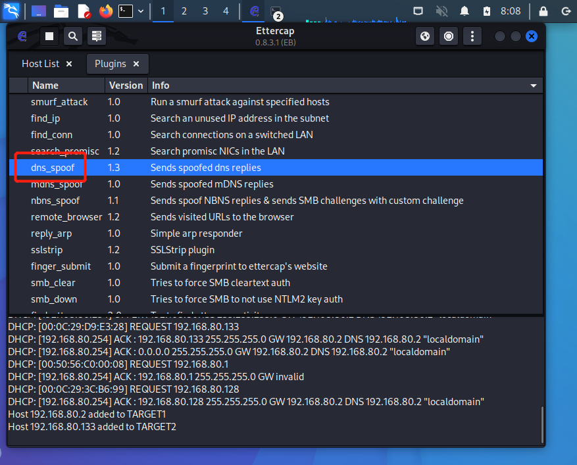Click 'SSLStrip plugin' info text

182,250
